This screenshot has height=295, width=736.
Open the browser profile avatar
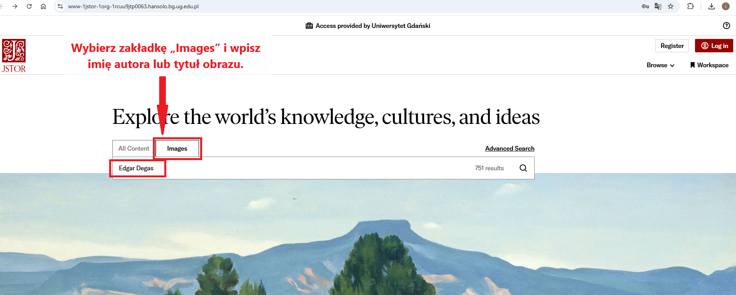(725, 6)
